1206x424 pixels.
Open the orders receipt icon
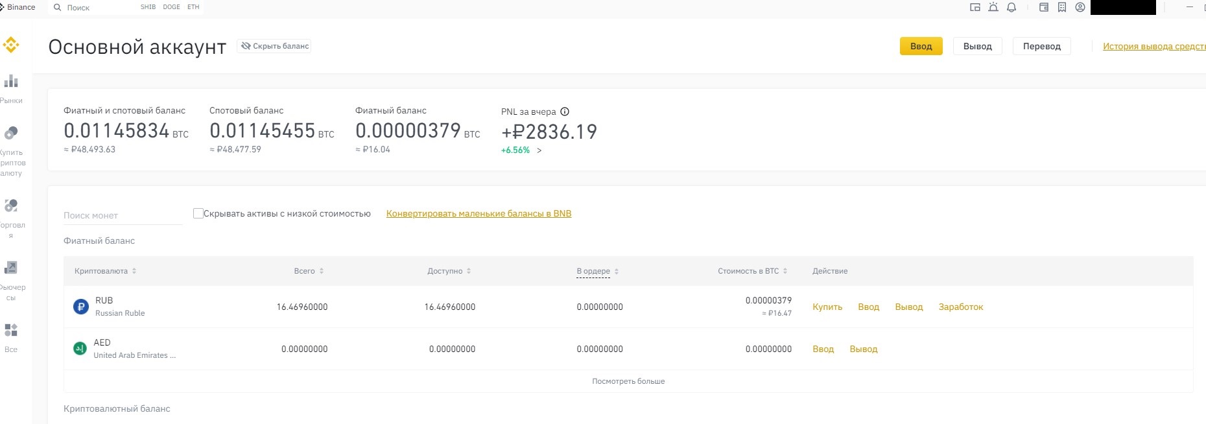click(1062, 8)
